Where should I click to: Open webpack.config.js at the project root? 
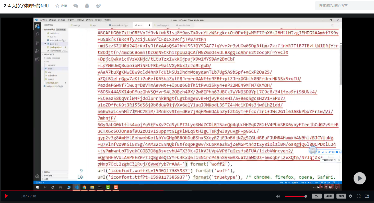click(55, 86)
